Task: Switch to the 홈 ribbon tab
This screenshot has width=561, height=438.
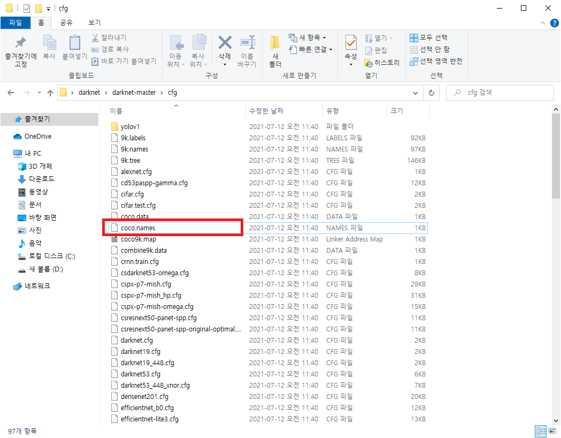Action: click(41, 22)
